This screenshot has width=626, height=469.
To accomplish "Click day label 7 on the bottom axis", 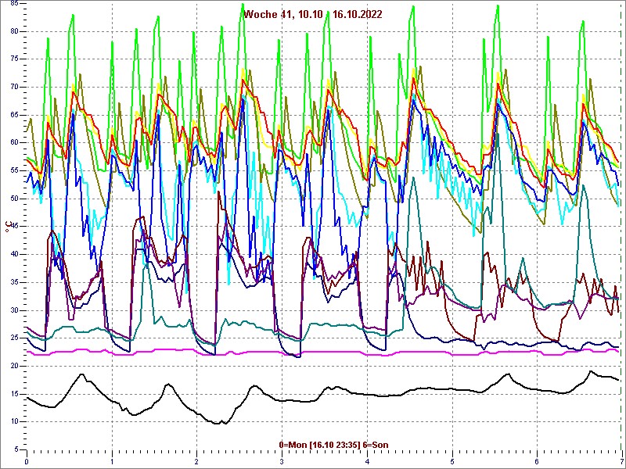I will pyautogui.click(x=622, y=461).
